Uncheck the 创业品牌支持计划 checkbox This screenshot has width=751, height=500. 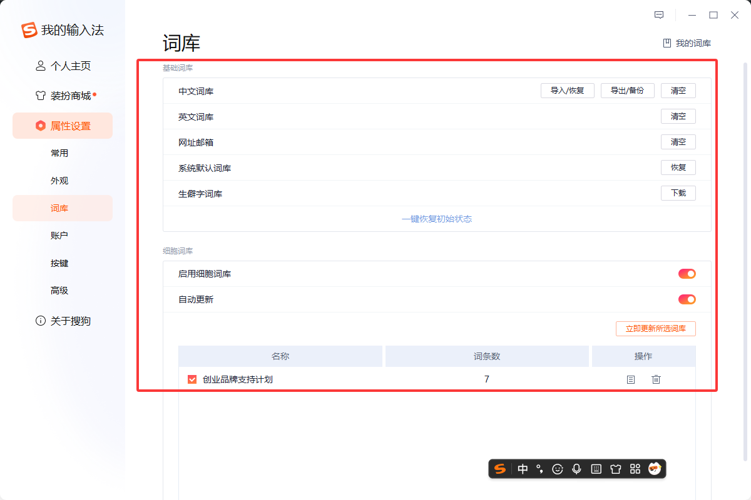pyautogui.click(x=192, y=379)
